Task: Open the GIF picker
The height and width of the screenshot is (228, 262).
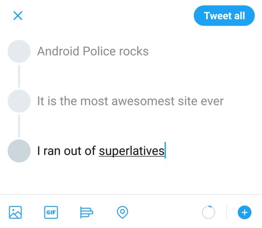Action: [51, 212]
